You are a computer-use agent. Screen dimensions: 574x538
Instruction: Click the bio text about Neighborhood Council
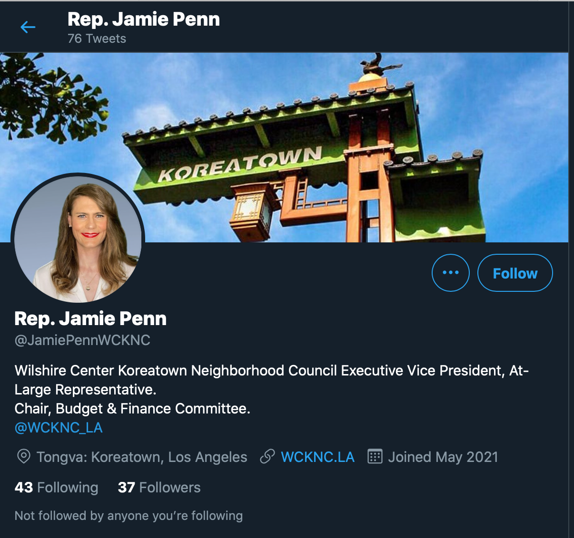272,389
